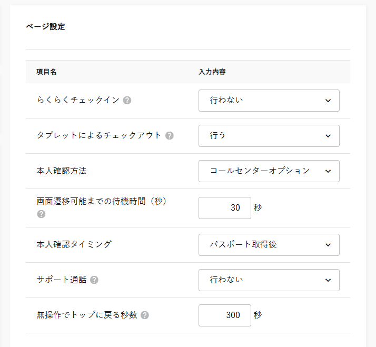Open the らくらくチェックイン dropdown
This screenshot has height=347, width=376.
pos(269,101)
